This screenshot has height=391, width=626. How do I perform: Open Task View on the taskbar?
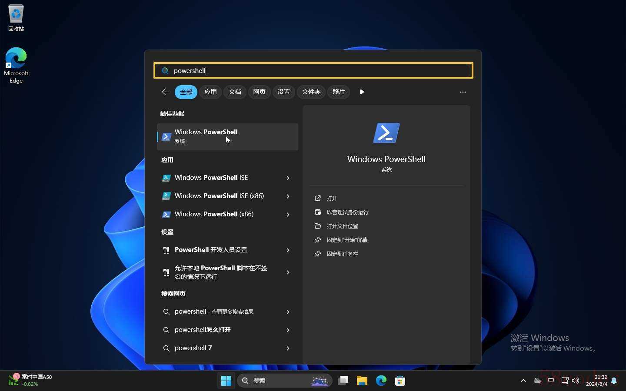[x=343, y=381]
